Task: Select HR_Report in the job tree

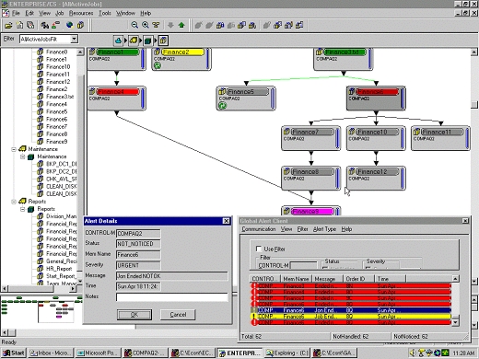Action: [x=59, y=269]
